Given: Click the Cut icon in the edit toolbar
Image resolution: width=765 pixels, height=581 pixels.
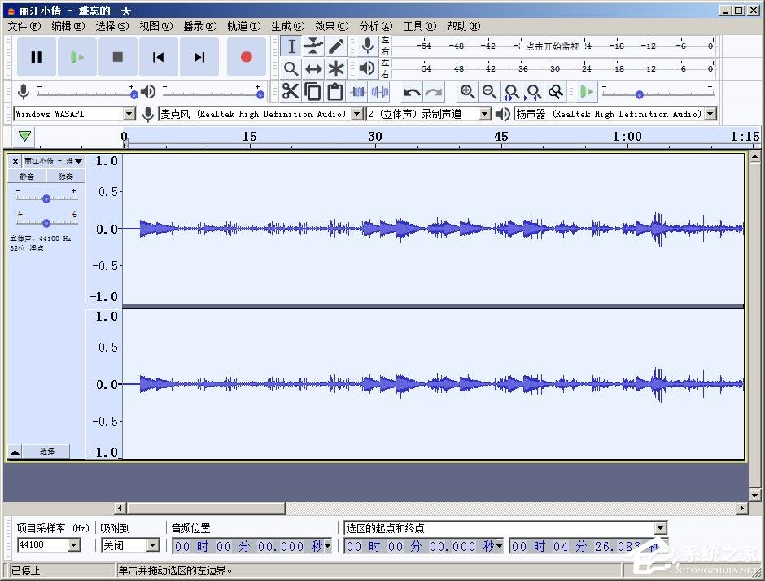Looking at the screenshot, I should click(291, 91).
